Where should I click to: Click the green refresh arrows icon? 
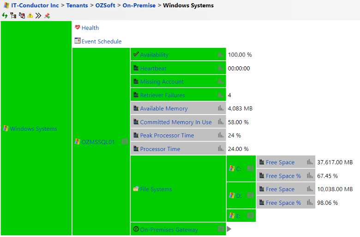click(x=5, y=16)
